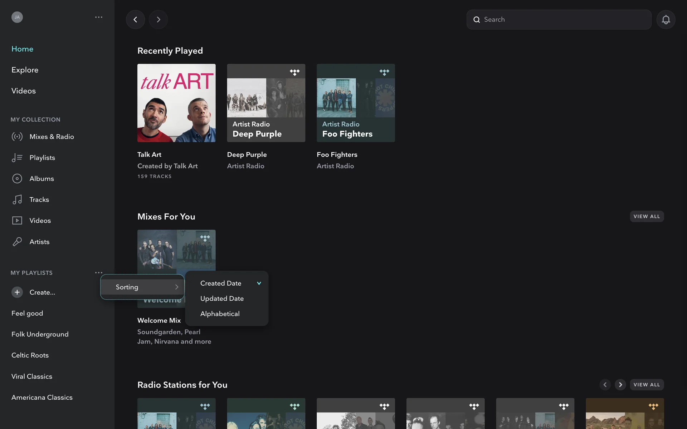This screenshot has height=429, width=687.
Task: Open Albums in My Collection
Action: [42, 178]
